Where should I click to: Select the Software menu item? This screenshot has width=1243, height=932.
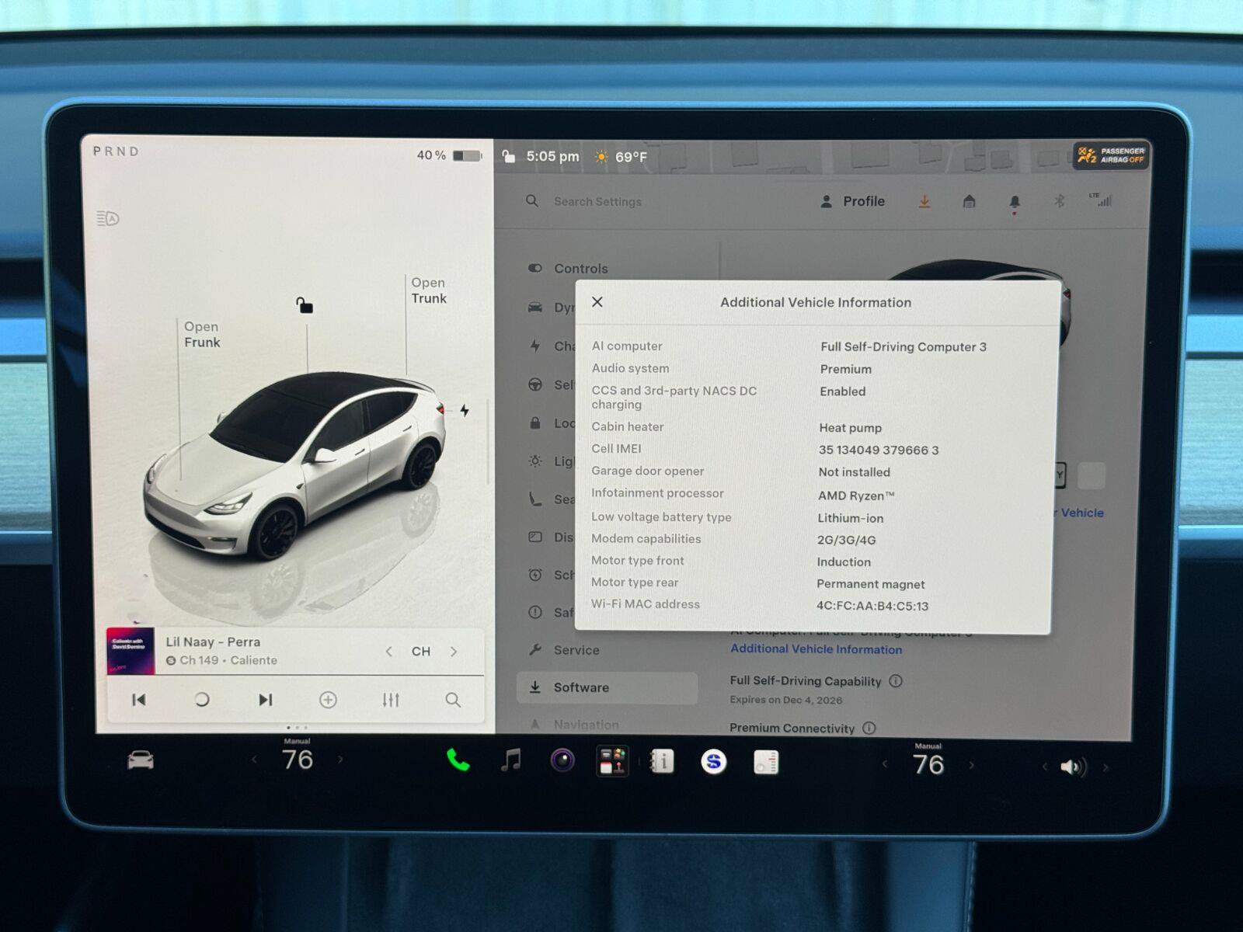pyautogui.click(x=608, y=687)
